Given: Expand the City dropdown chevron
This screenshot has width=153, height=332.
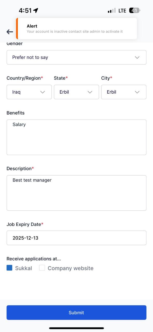Looking at the screenshot, I should (x=137, y=92).
